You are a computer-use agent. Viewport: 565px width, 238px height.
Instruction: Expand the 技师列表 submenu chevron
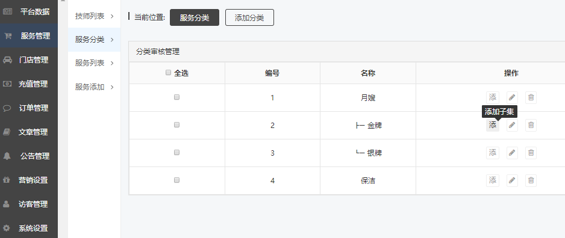[x=112, y=16]
